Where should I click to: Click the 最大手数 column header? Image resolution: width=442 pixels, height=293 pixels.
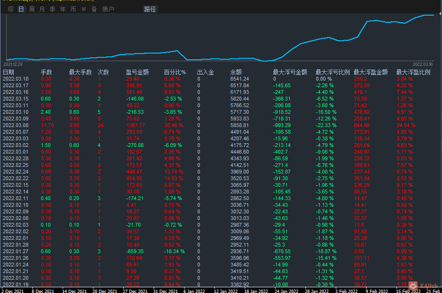coord(80,73)
